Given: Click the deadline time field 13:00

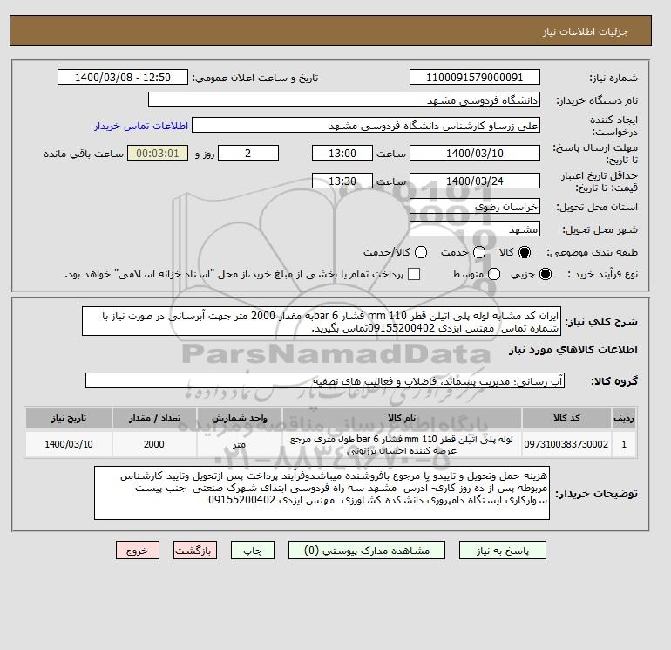Looking at the screenshot, I should click(x=342, y=153).
